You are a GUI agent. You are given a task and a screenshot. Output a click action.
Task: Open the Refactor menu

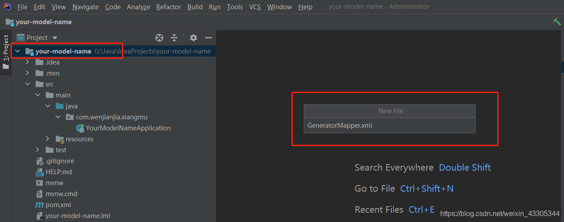(x=169, y=7)
